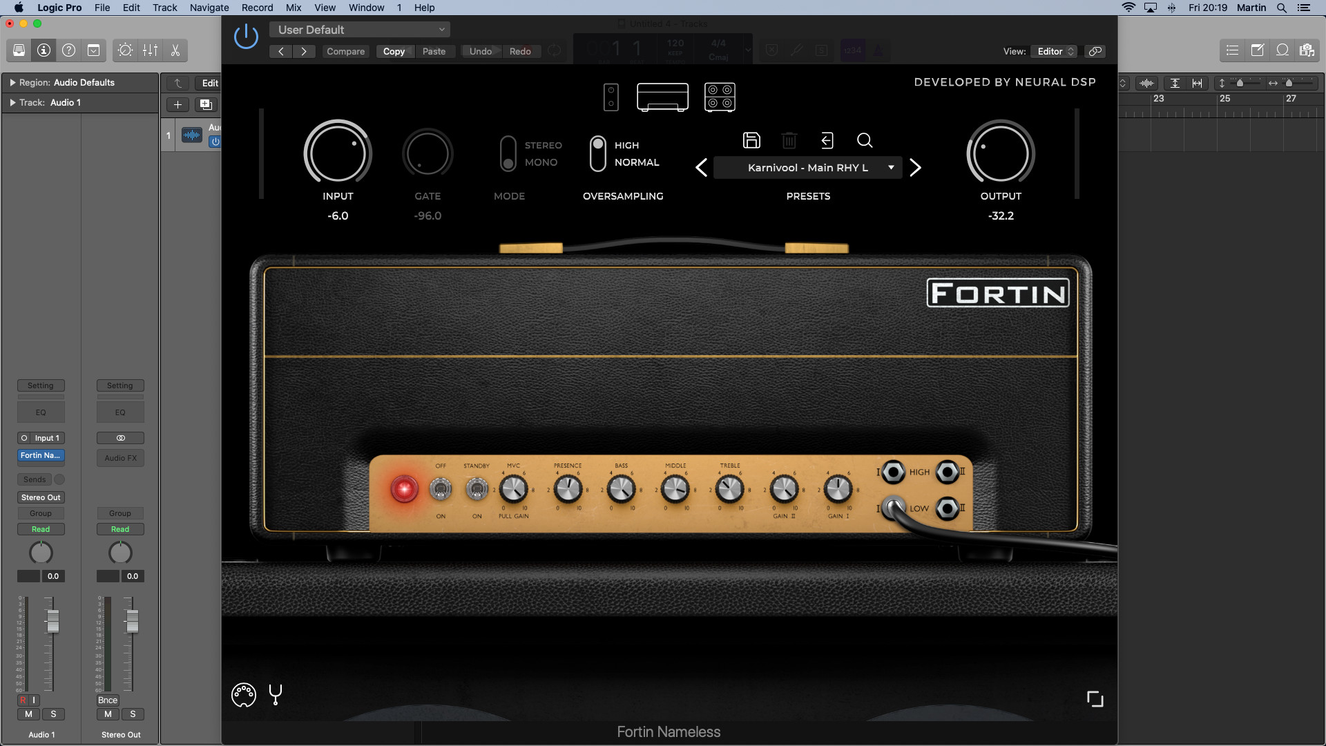1326x746 pixels.
Task: Solo the Audio 1 channel strip
Action: pyautogui.click(x=53, y=714)
